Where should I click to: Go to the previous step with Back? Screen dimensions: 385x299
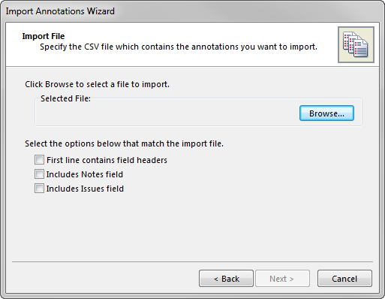click(226, 279)
